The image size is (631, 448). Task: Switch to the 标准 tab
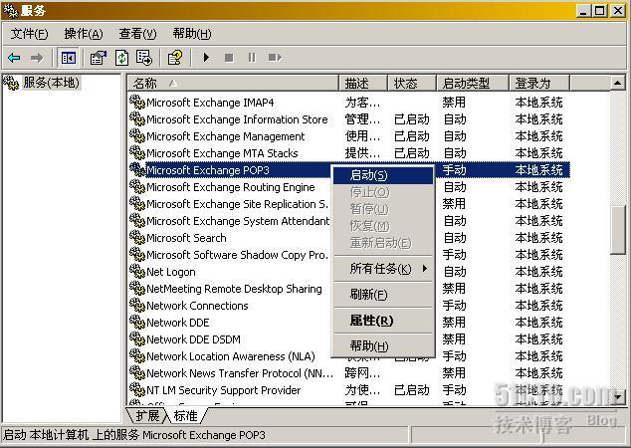click(x=186, y=415)
